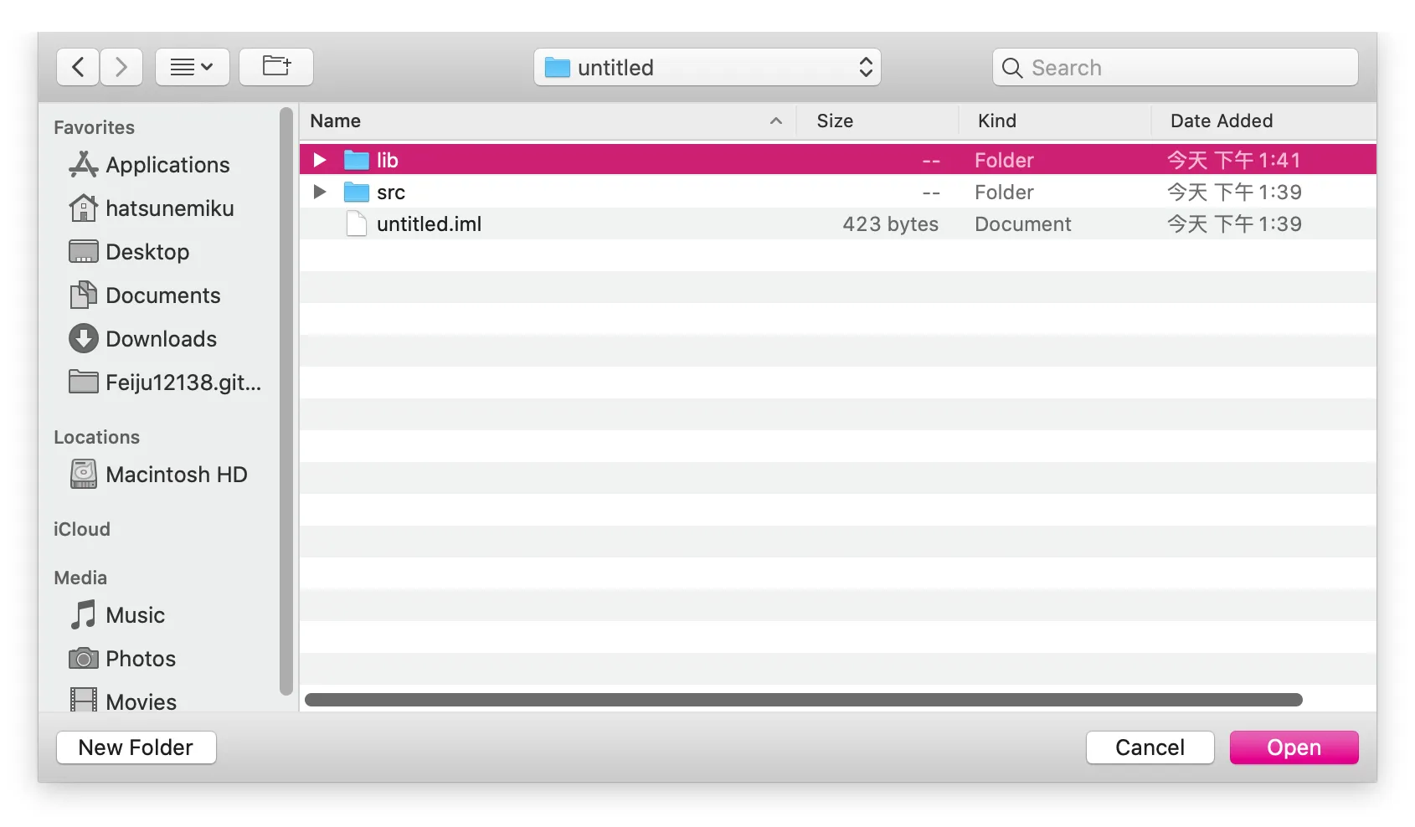Open the Feiju12138.git... sidebar folder

[x=183, y=383]
